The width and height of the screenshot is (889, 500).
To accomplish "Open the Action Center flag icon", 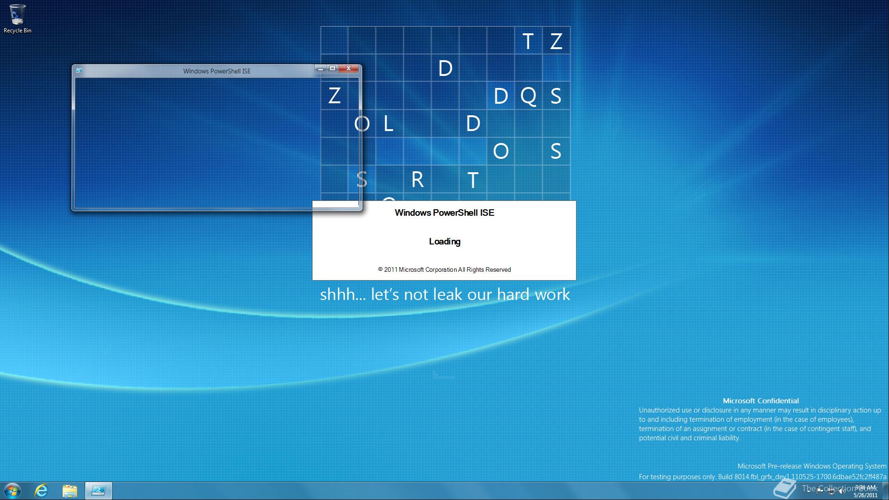I will (x=820, y=491).
